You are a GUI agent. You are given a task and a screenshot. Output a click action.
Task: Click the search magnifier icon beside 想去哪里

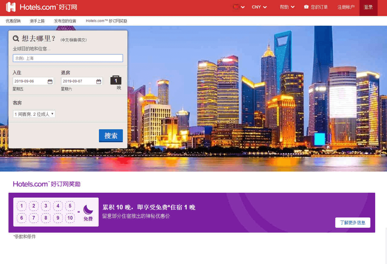16,38
